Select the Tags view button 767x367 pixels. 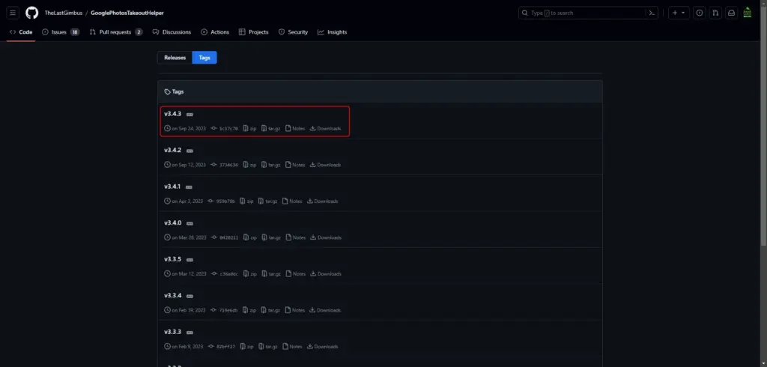coord(204,58)
